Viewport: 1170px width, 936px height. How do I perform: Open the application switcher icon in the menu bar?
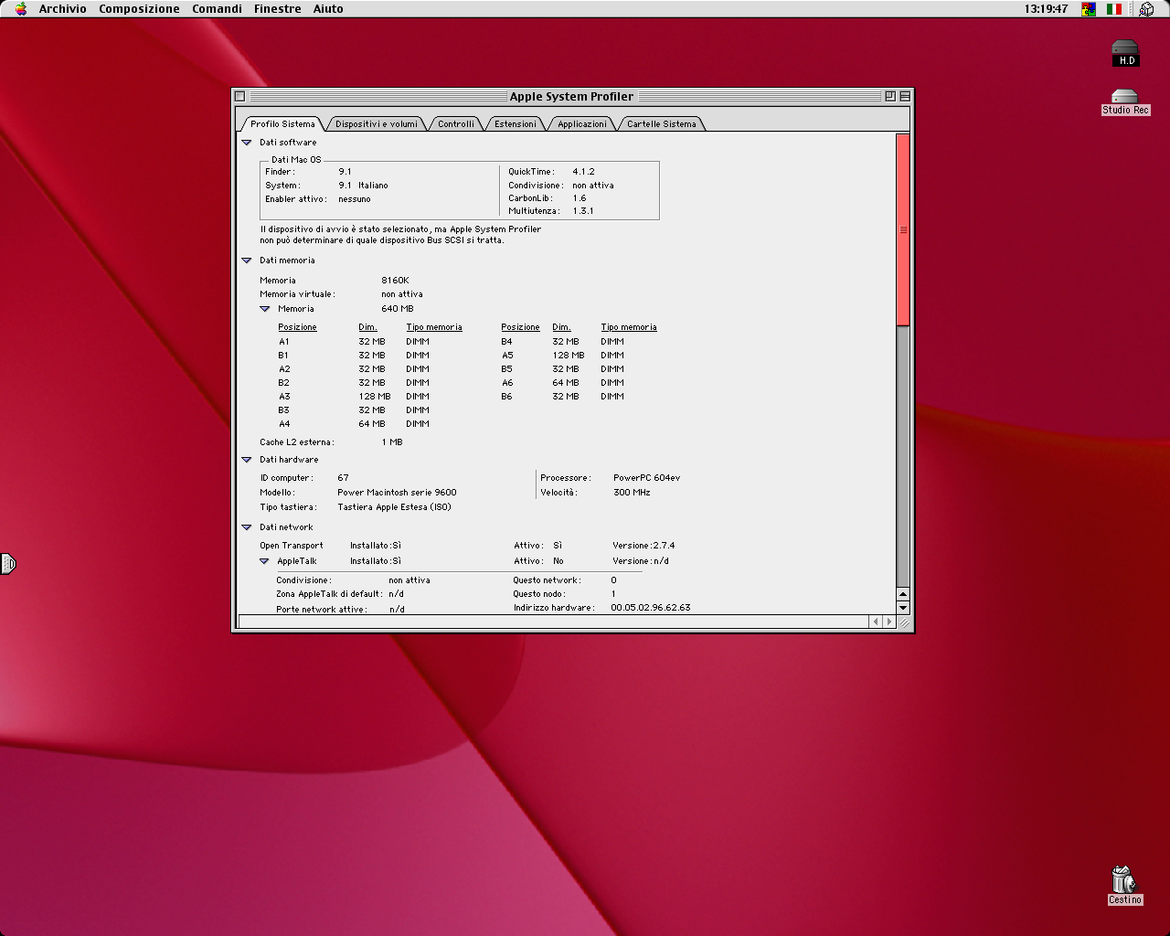pyautogui.click(x=1146, y=9)
